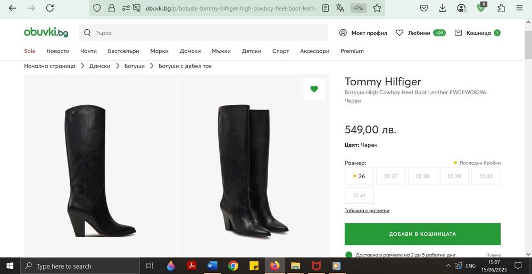Viewport: 532px width, 274px height.
Task: Open Microsoft Word from taskbar
Action: (212, 265)
